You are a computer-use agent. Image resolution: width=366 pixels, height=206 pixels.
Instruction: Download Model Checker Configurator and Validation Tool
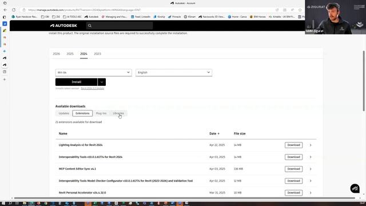[x=293, y=181]
